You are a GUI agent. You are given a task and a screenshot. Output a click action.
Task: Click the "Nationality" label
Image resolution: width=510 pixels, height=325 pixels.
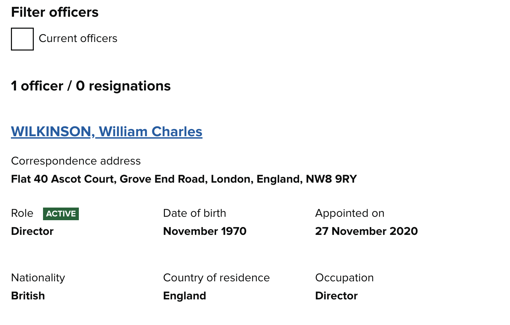(x=38, y=278)
